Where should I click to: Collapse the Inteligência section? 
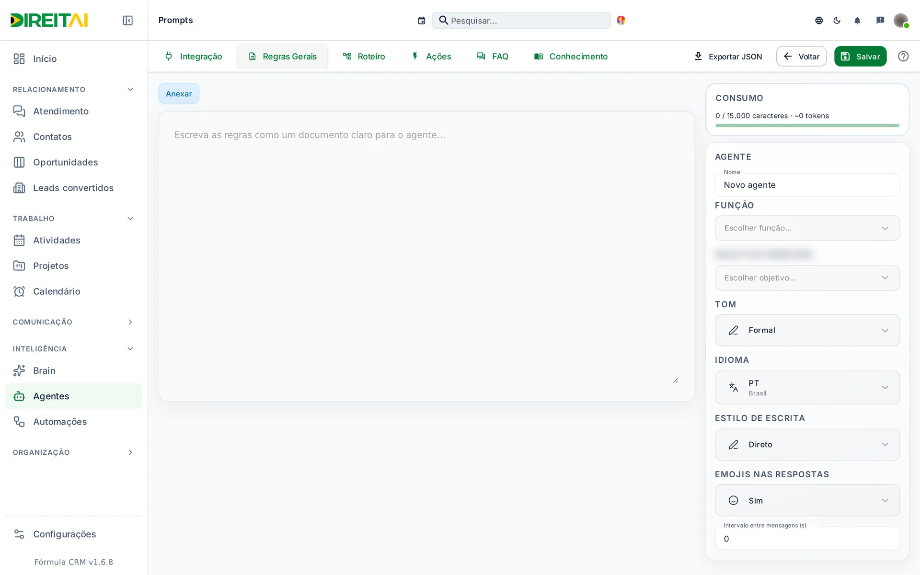[73, 349]
